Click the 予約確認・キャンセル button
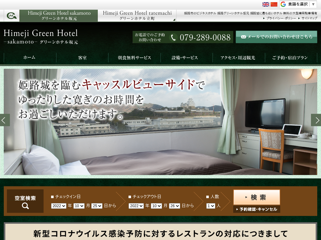The image size is (321, 240). (x=257, y=209)
